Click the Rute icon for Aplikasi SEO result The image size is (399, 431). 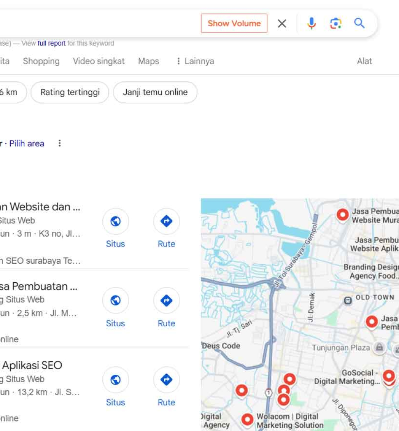pos(166,380)
